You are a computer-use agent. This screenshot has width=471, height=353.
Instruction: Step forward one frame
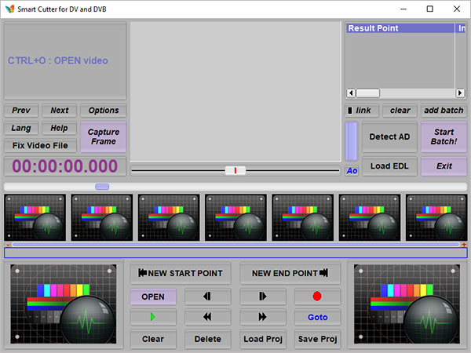[x=263, y=297]
